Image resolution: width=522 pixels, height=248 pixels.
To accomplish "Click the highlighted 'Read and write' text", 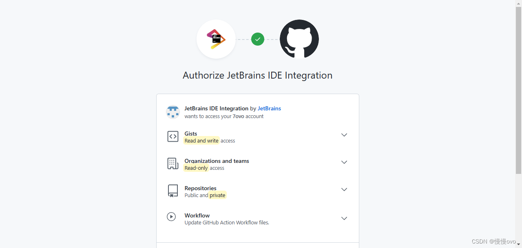I will [x=201, y=141].
